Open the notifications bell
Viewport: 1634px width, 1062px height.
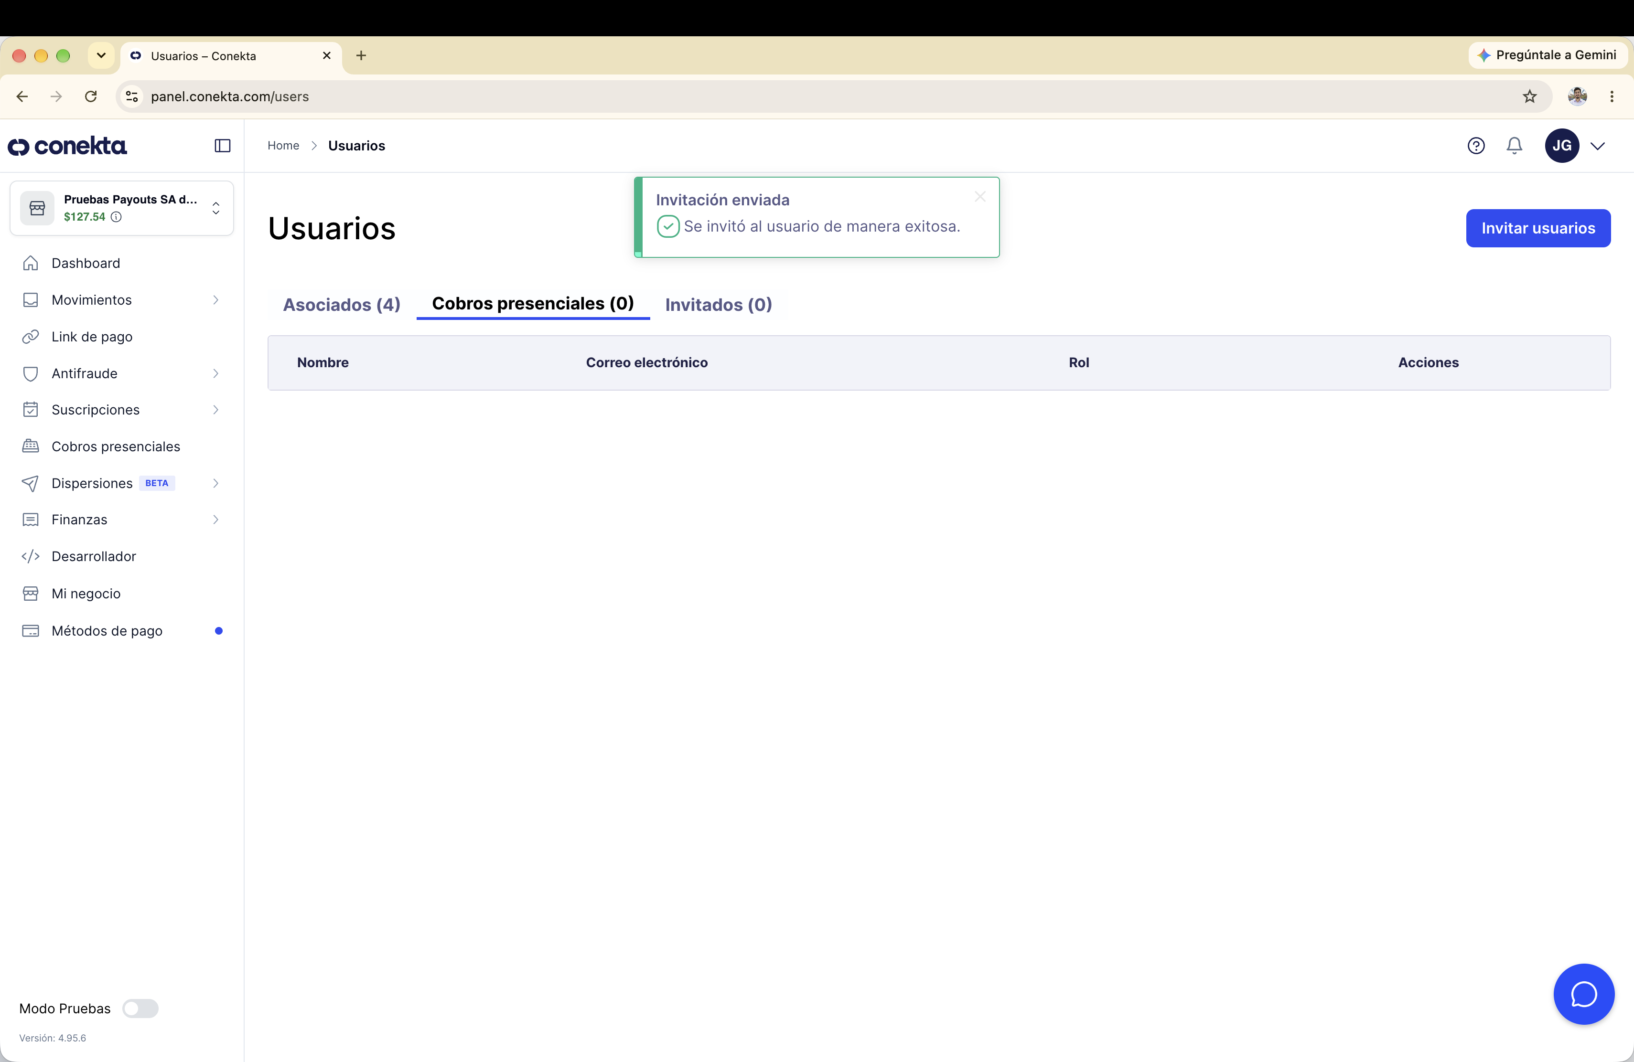click(1515, 146)
